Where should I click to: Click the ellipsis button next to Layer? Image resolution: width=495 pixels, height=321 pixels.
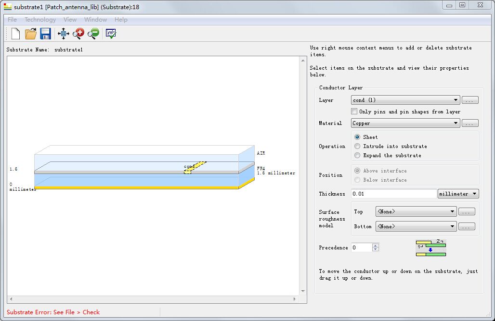pos(470,100)
